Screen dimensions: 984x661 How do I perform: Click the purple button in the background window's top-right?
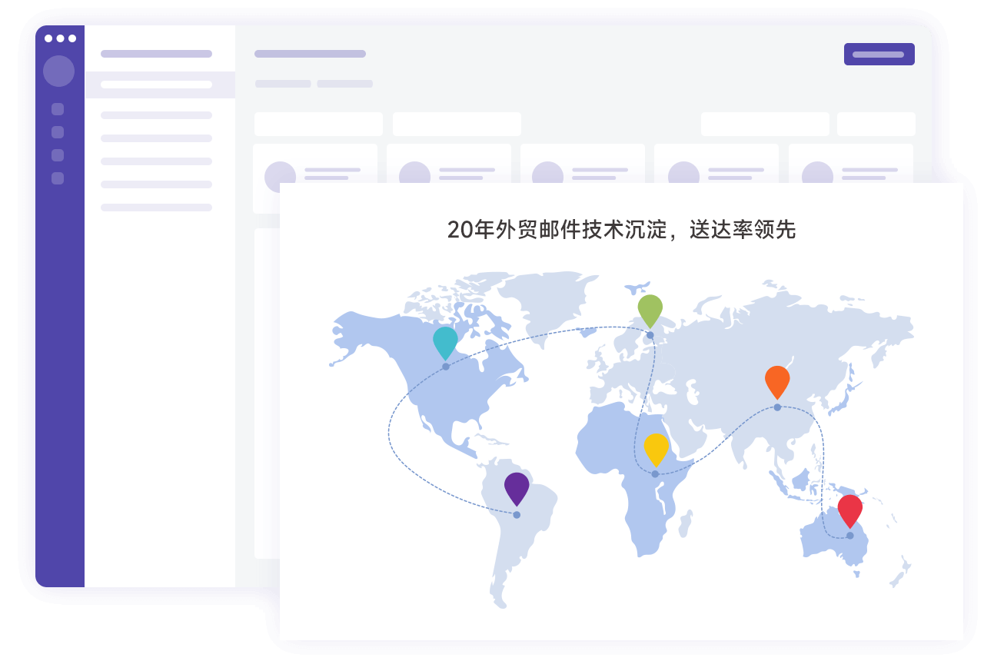[879, 55]
